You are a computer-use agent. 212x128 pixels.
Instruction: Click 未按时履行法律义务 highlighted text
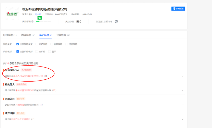(x=25, y=90)
